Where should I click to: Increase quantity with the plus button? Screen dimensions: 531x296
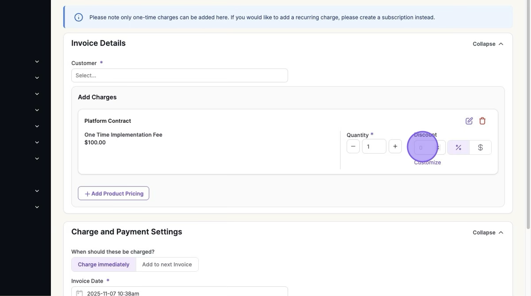[x=395, y=147]
